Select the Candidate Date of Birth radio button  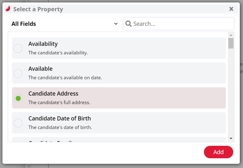coord(18,123)
